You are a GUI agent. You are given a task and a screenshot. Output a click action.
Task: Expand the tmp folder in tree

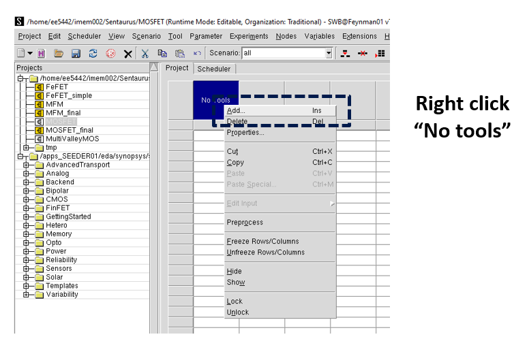[27, 148]
